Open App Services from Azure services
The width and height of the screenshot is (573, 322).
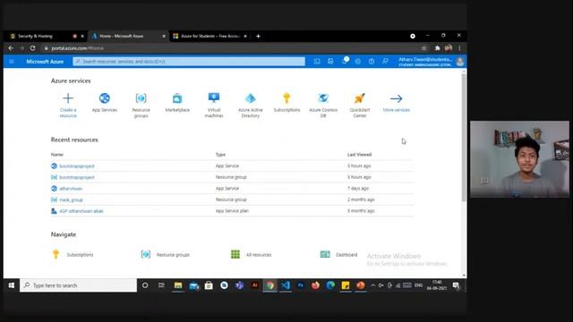105,98
